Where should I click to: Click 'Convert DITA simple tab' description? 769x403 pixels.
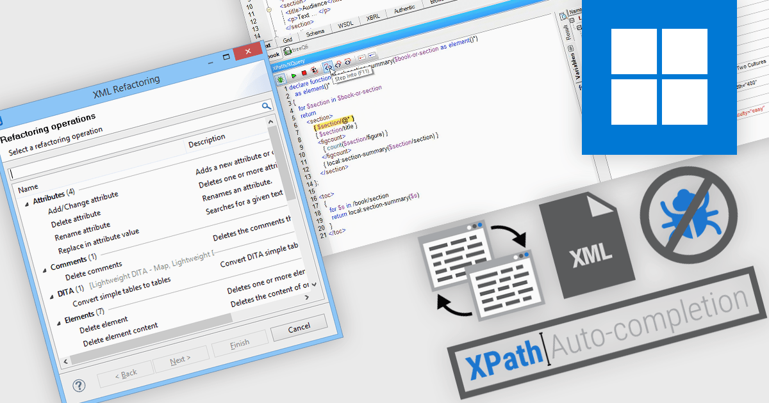click(258, 255)
